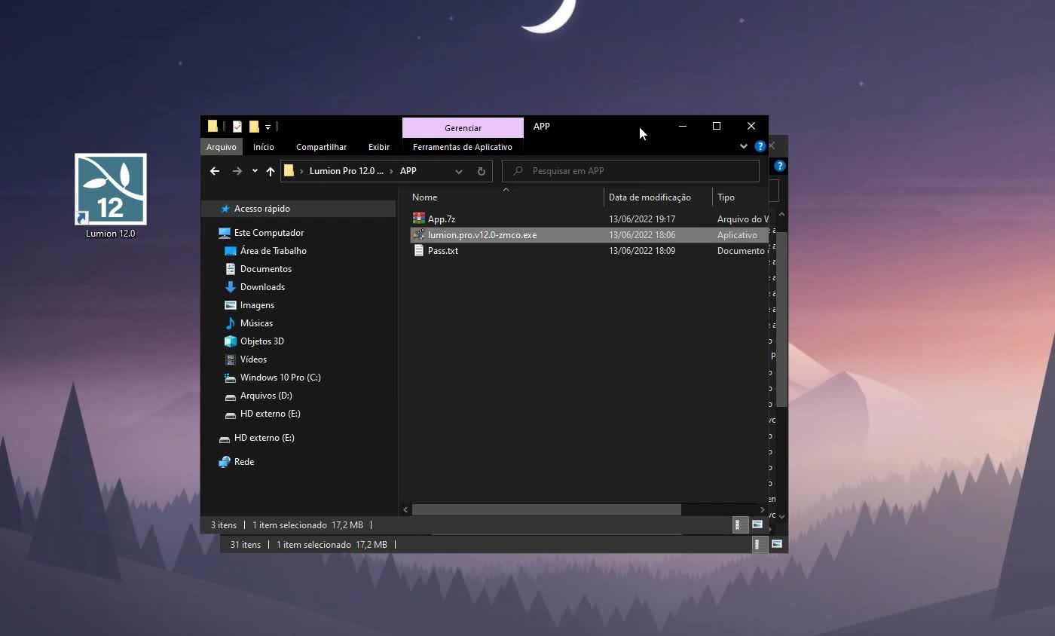Image resolution: width=1055 pixels, height=636 pixels.
Task: Go forward with the arrow button
Action: 237,171
